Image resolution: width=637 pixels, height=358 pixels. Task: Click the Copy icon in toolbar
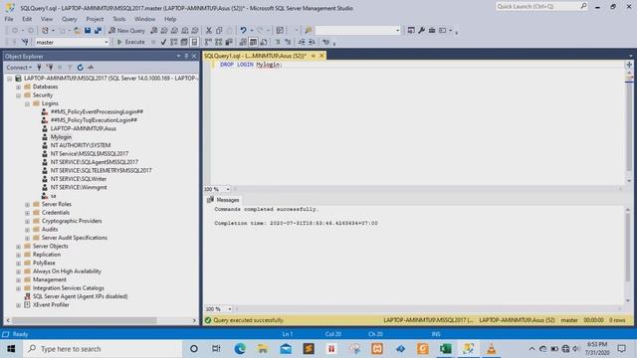pyautogui.click(x=219, y=31)
